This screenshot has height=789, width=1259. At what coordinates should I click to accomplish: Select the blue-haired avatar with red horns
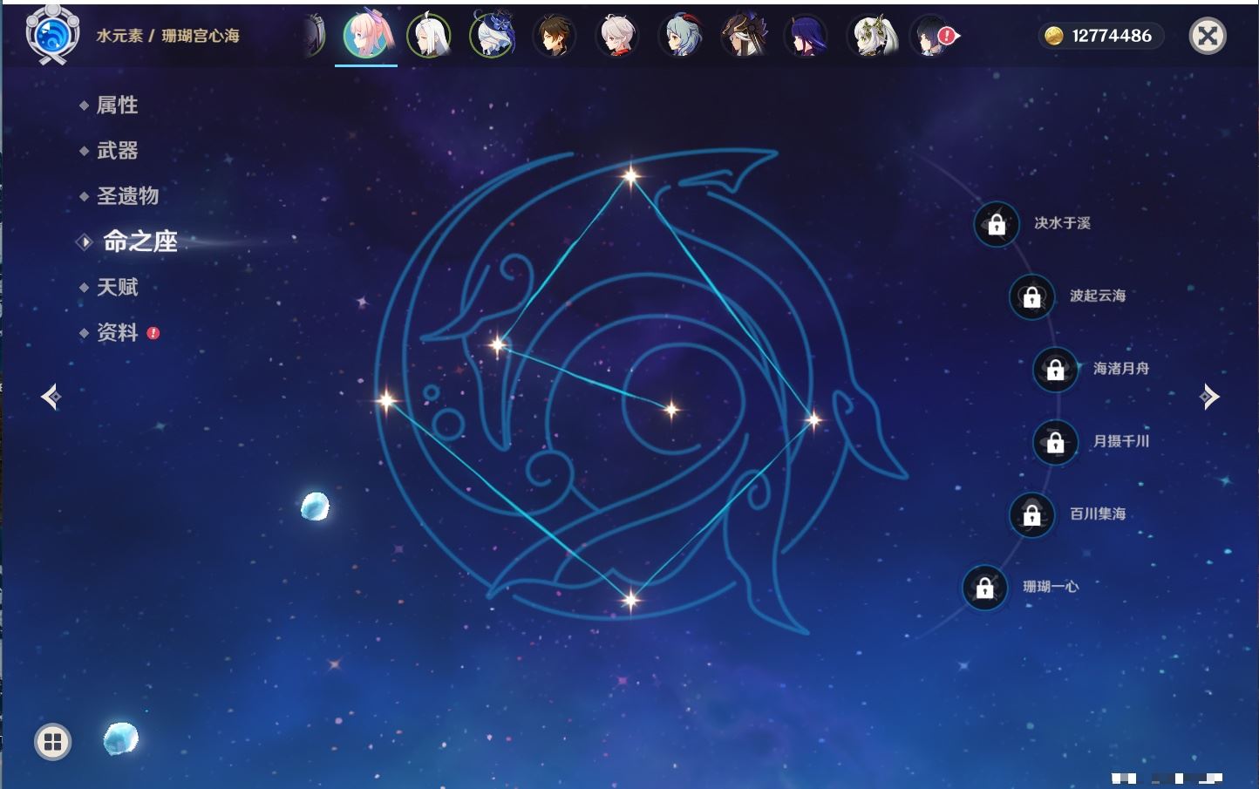681,36
